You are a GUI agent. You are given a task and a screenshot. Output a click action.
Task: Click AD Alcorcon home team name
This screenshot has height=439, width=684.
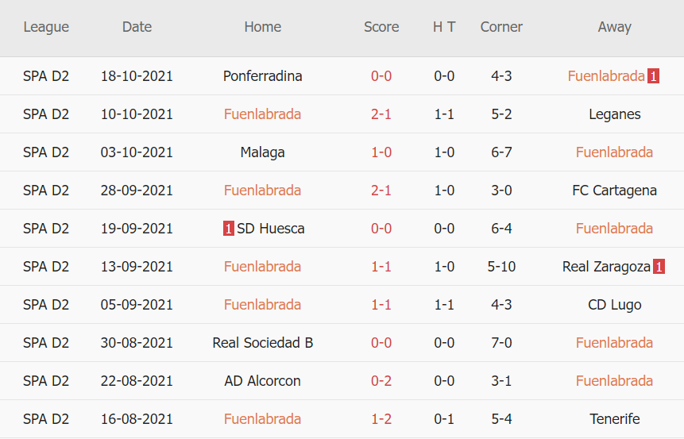click(262, 381)
